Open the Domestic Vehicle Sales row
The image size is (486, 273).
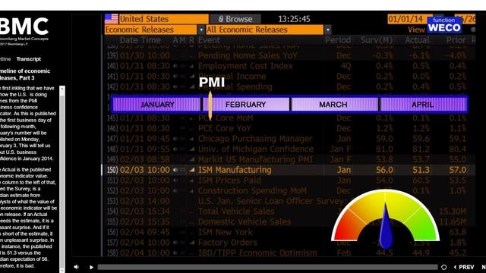pyautogui.click(x=289, y=222)
